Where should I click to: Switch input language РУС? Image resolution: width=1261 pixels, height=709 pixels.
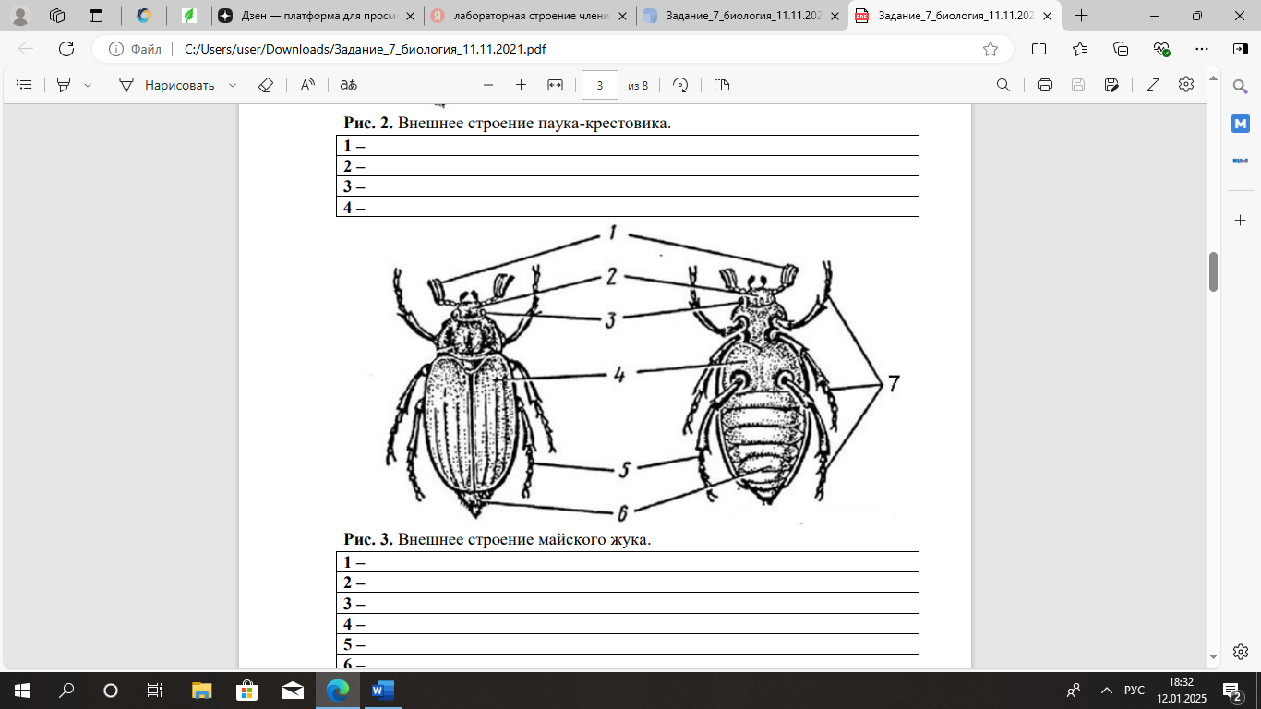point(1134,690)
